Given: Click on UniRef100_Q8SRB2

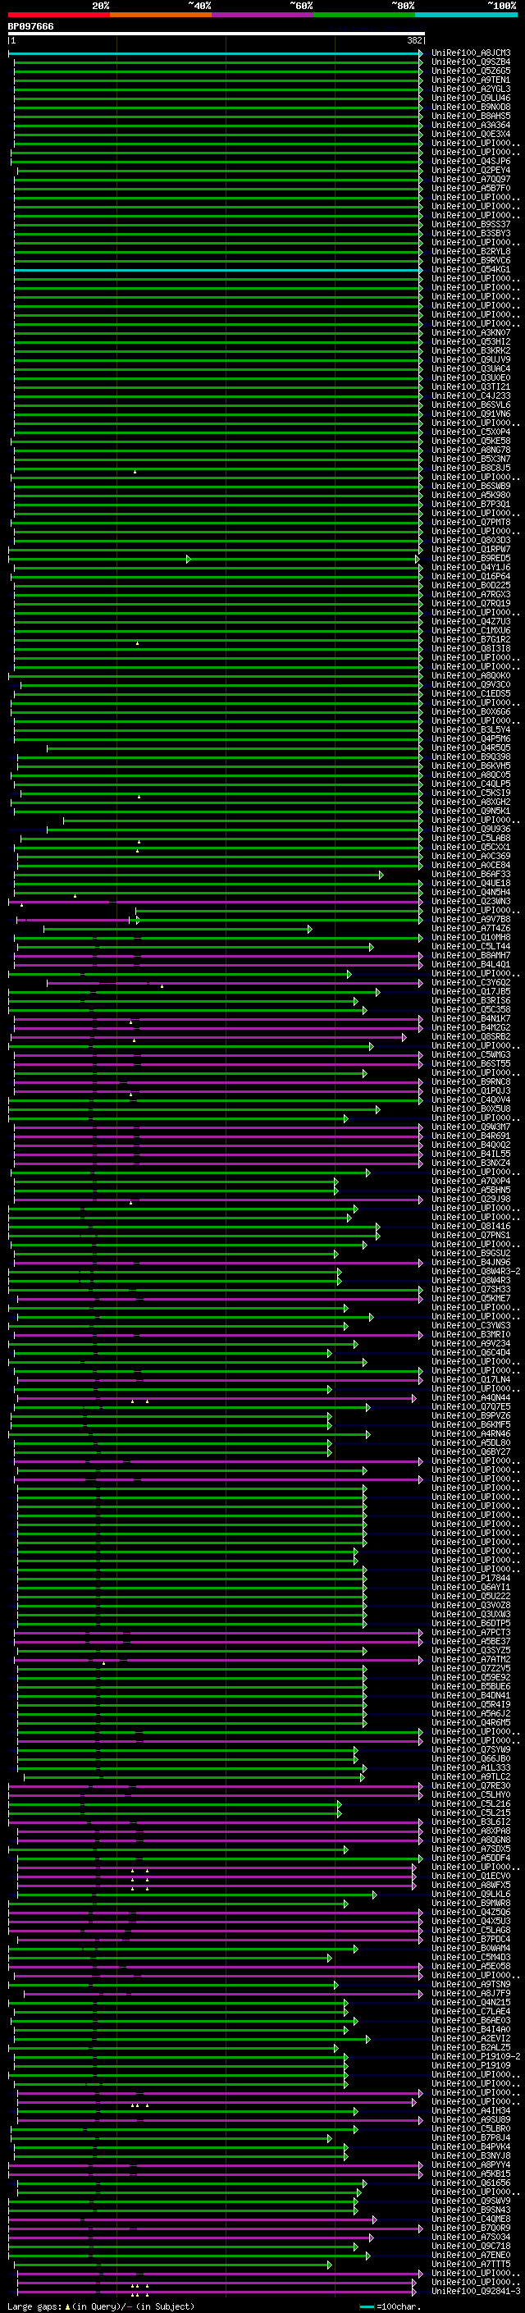Looking at the screenshot, I should (471, 1037).
